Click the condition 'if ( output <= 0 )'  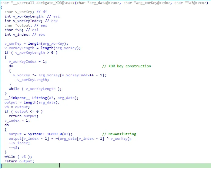[24, 111]
